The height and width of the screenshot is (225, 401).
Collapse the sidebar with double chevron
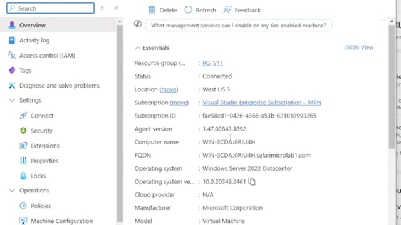click(x=116, y=8)
